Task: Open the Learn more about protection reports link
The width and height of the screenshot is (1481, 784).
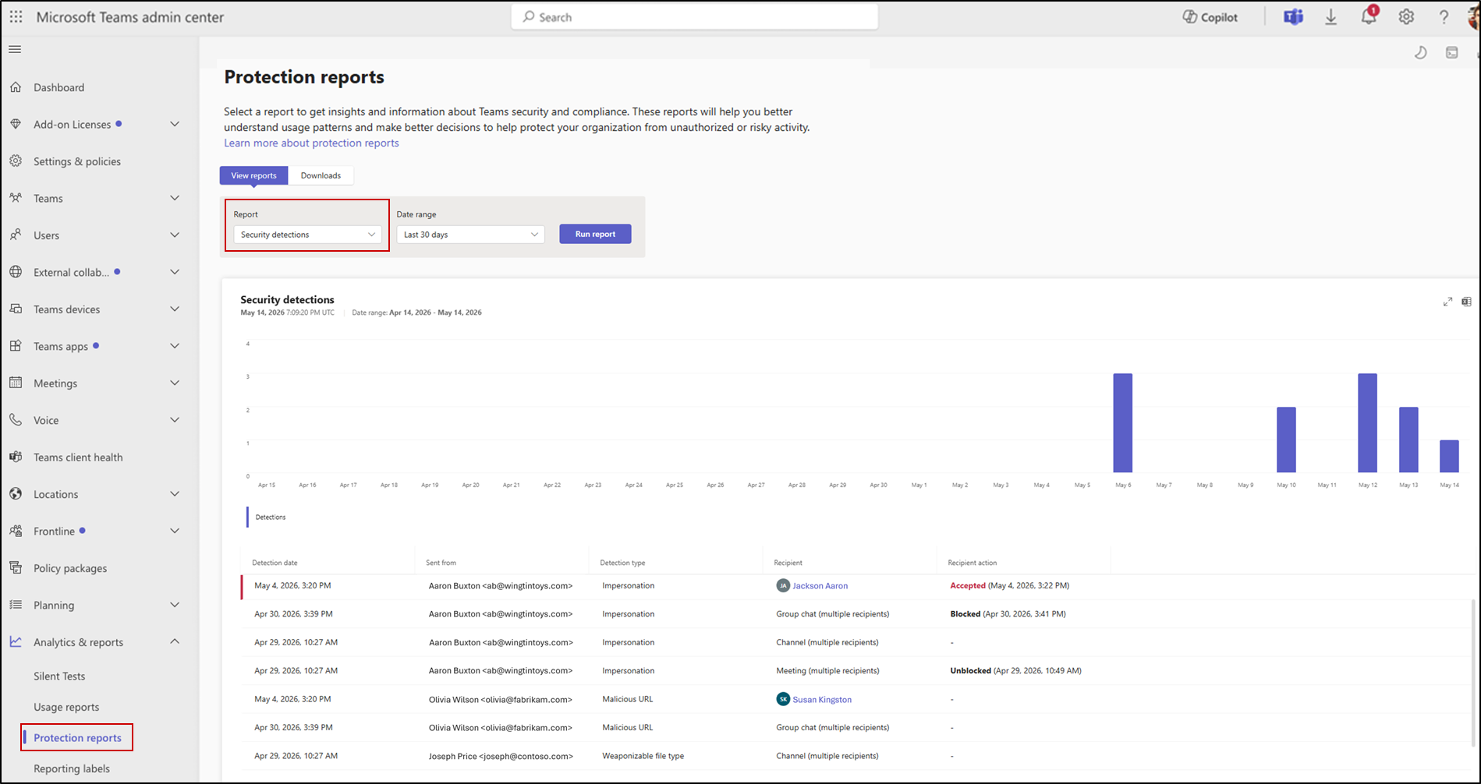Action: pos(311,143)
